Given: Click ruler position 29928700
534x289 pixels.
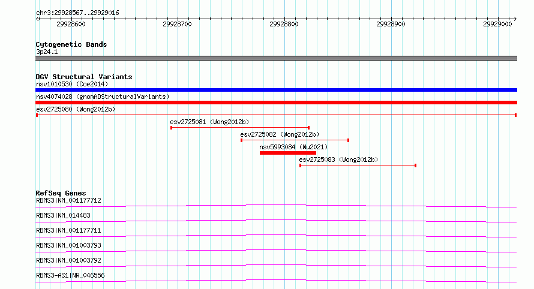Looking at the screenshot, I should click(x=177, y=24).
